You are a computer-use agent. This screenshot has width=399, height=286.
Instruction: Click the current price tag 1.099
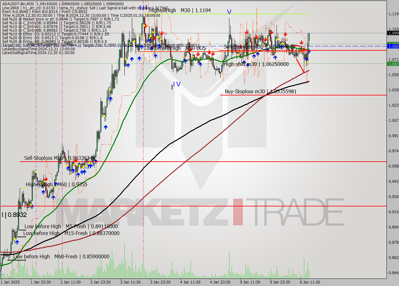point(393,33)
